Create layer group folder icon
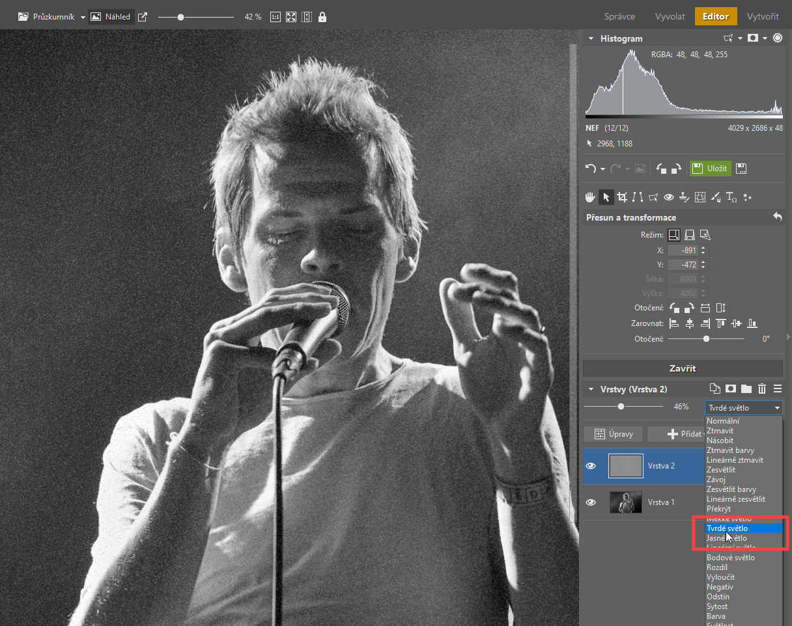This screenshot has width=792, height=626. [746, 388]
